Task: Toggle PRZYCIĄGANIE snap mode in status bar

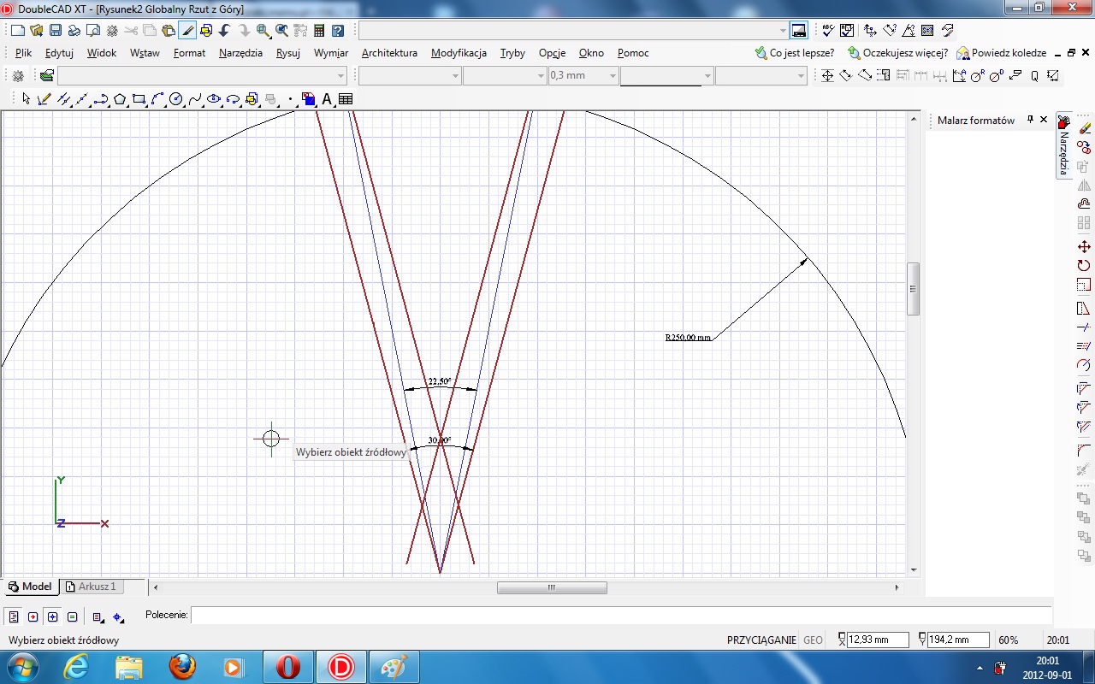Action: point(761,640)
